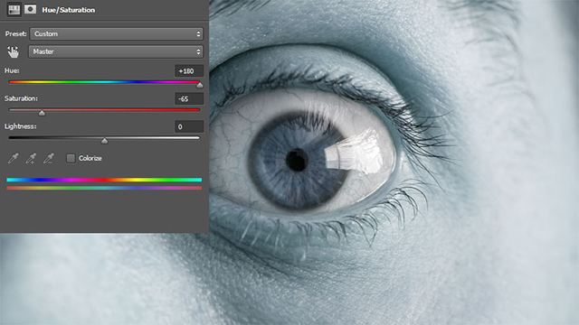Click the Saturation slider handle

[43, 113]
